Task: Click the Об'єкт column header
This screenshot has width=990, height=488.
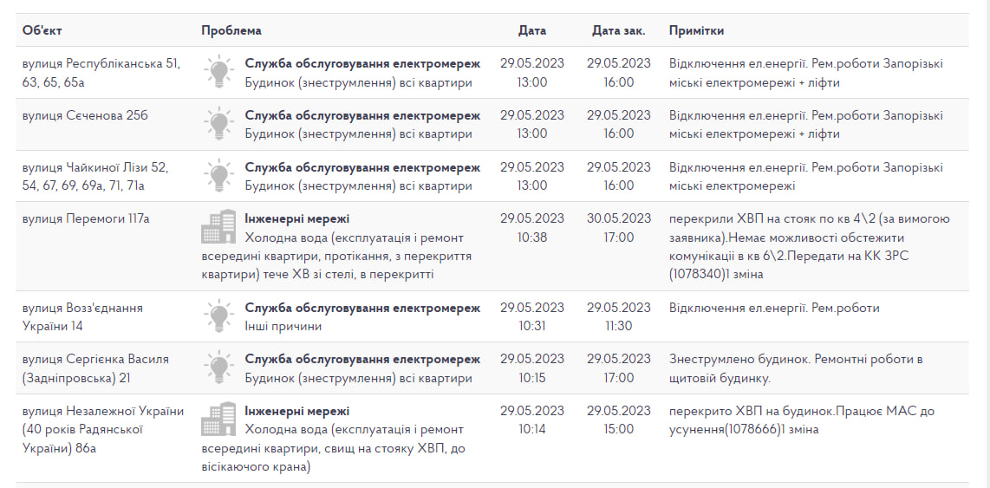Action: (42, 30)
